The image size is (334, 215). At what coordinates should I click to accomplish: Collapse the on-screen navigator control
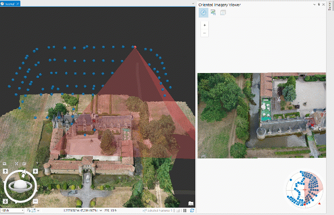click(x=5, y=164)
